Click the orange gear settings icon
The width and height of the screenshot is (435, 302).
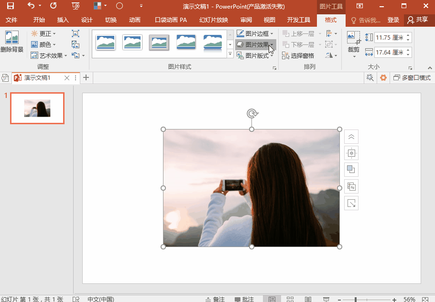coord(383,77)
